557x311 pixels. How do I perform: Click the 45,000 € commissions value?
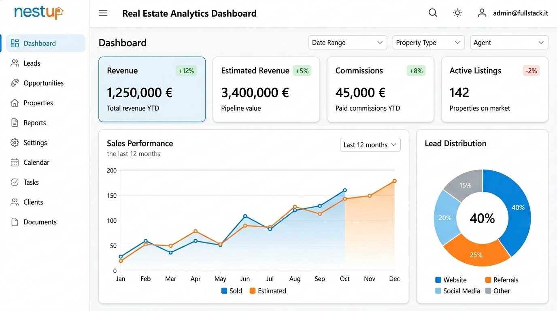point(360,93)
